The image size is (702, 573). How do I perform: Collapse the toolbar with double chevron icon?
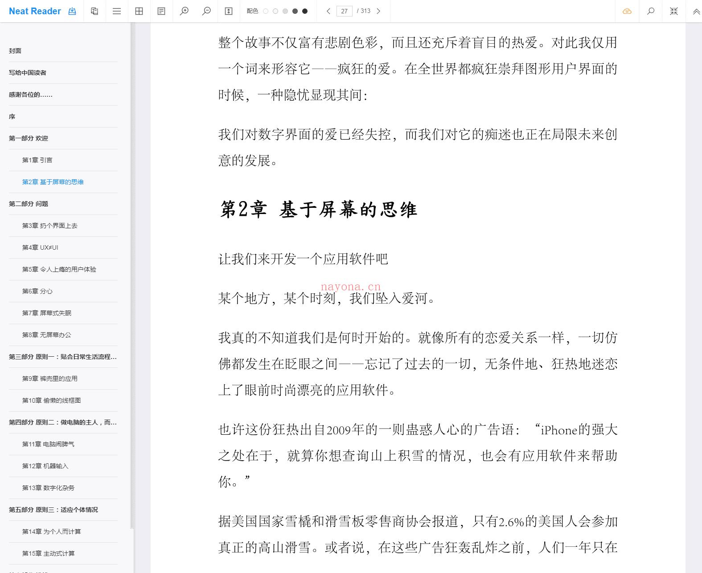696,12
